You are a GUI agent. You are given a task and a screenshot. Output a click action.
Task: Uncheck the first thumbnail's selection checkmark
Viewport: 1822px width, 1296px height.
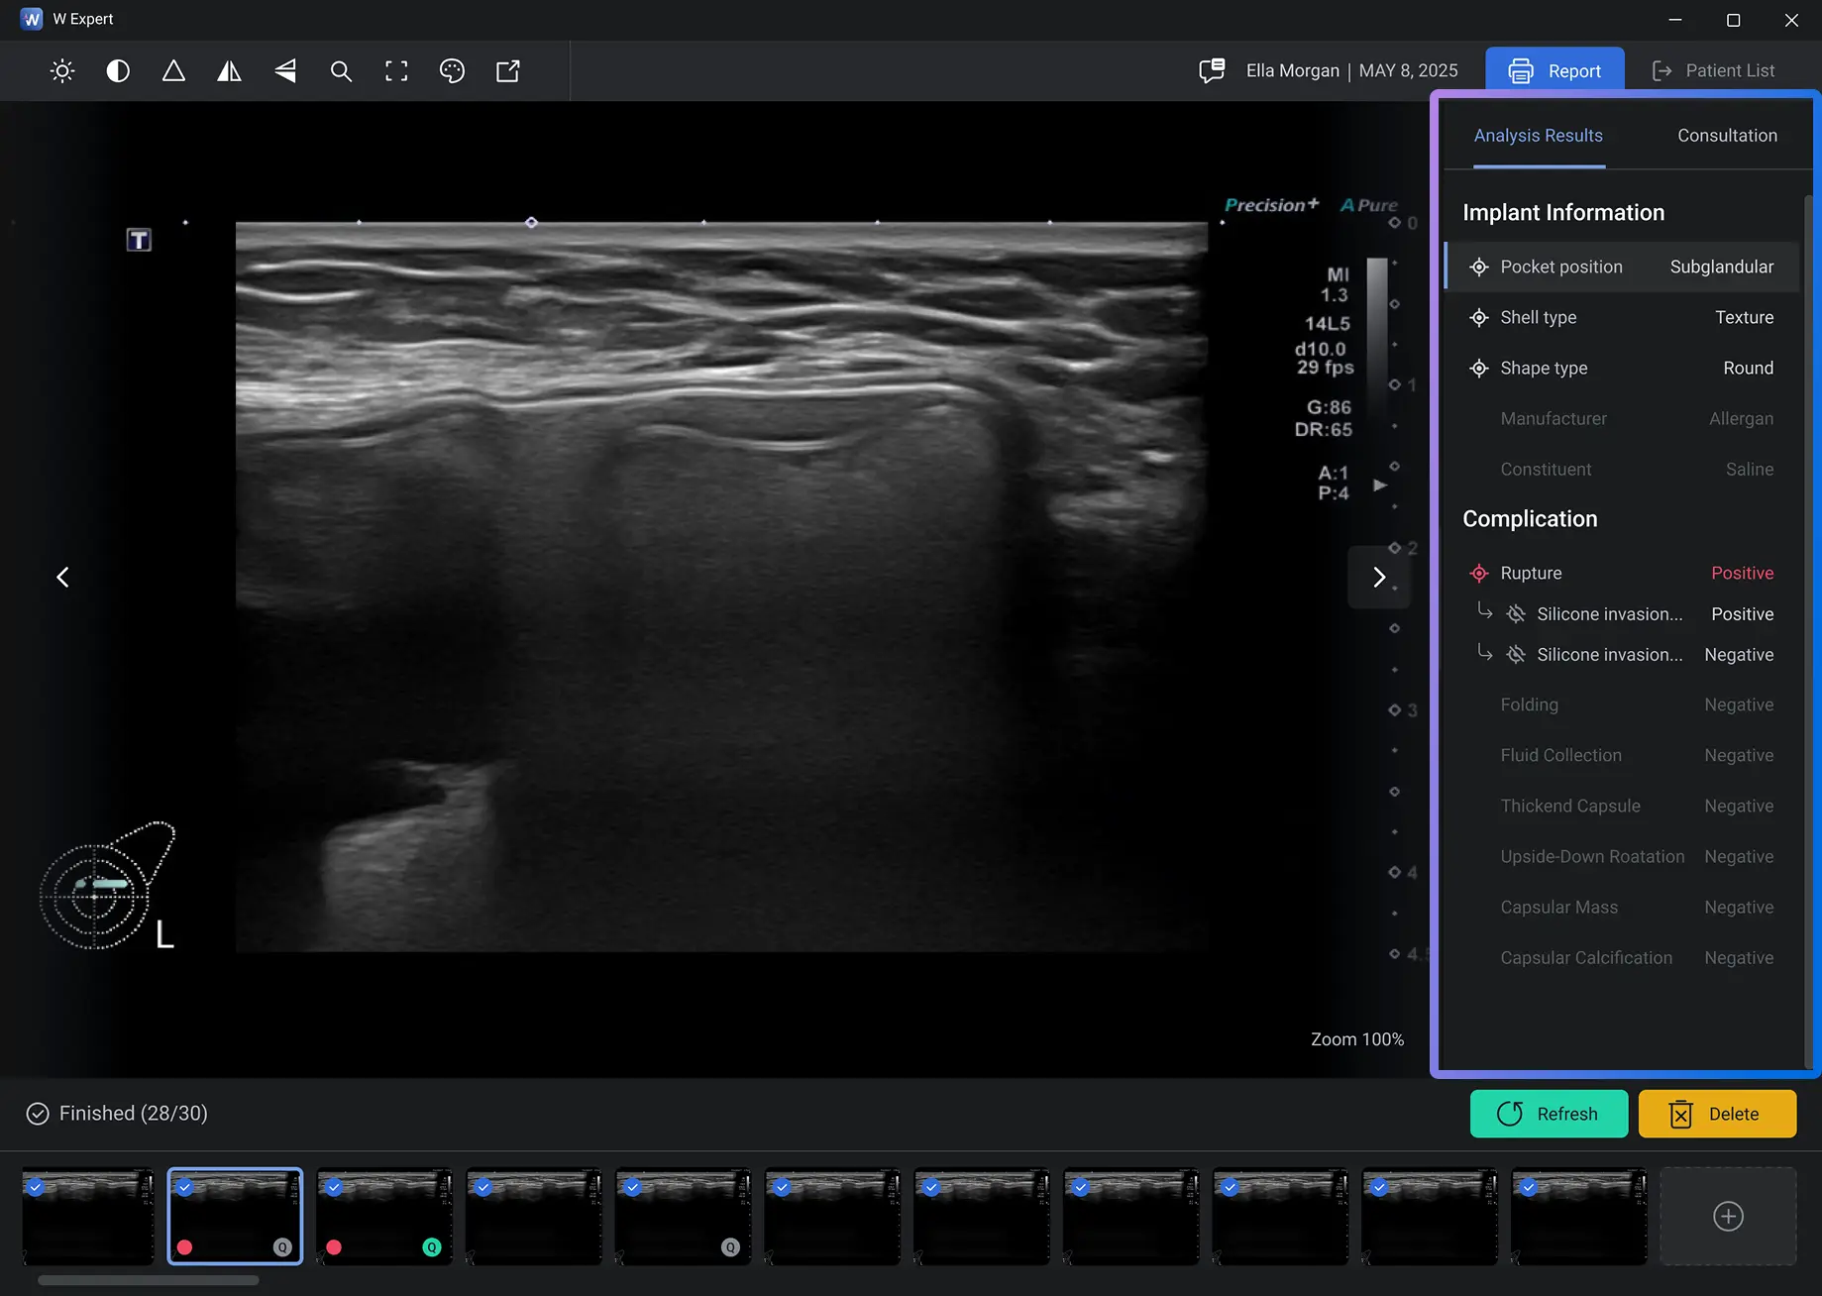36,1186
